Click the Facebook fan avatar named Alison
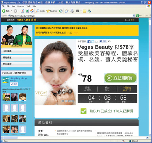The width and height of the screenshot is (152, 143). (6, 97)
